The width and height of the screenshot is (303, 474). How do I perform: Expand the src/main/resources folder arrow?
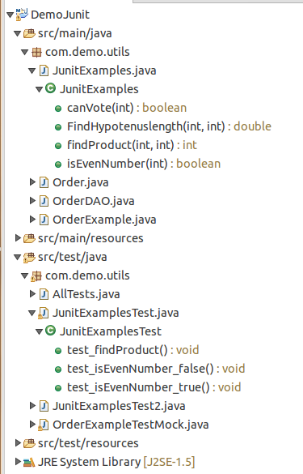pyautogui.click(x=18, y=238)
